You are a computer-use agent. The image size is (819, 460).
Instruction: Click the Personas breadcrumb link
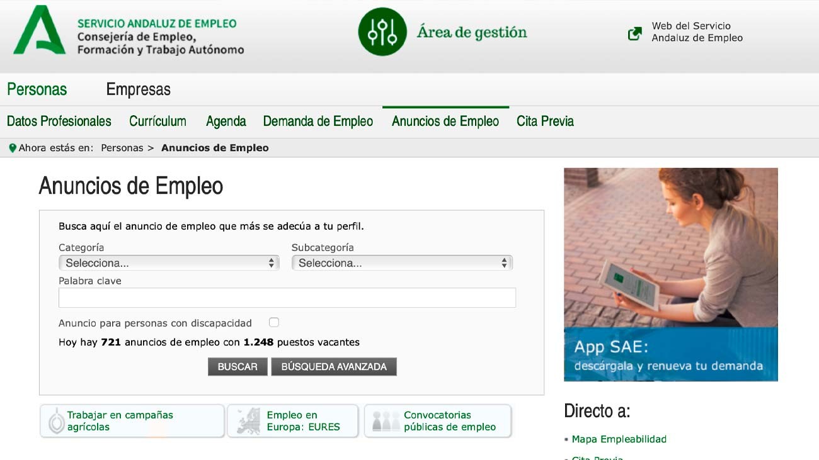[122, 148]
